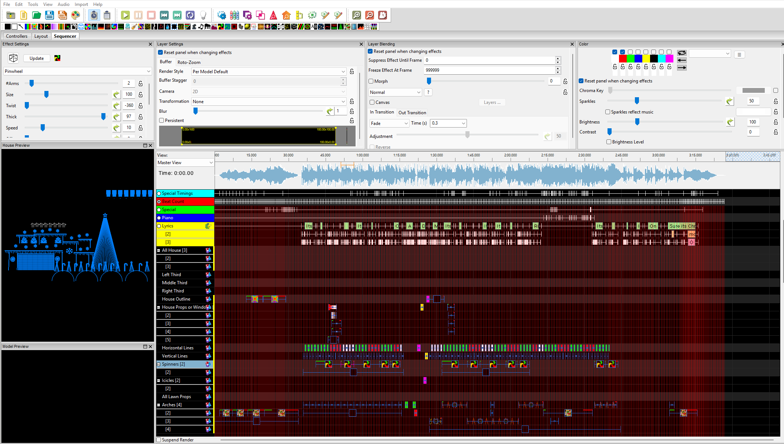Click the House Preview home icon

[286, 15]
